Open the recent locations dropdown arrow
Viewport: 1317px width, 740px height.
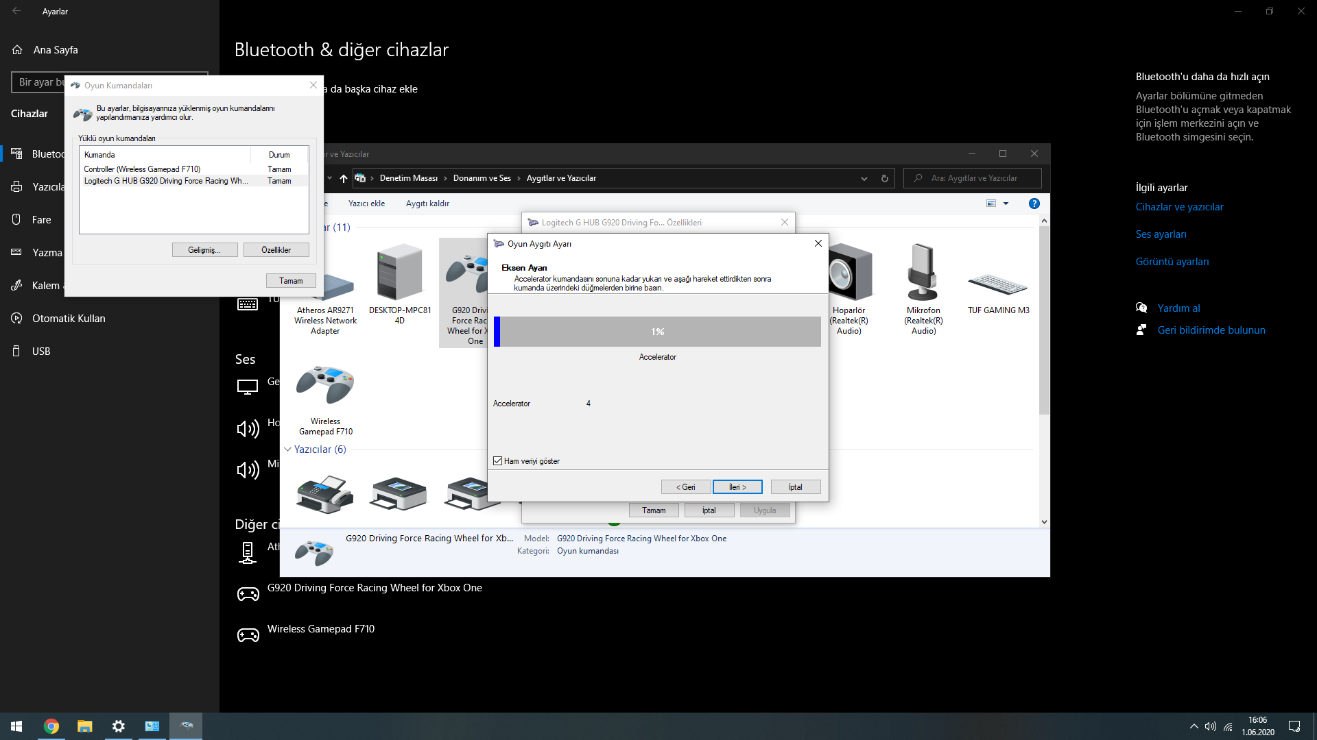pos(329,178)
